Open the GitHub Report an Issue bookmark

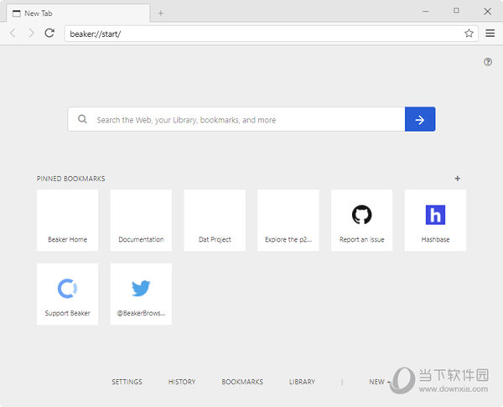(x=361, y=220)
